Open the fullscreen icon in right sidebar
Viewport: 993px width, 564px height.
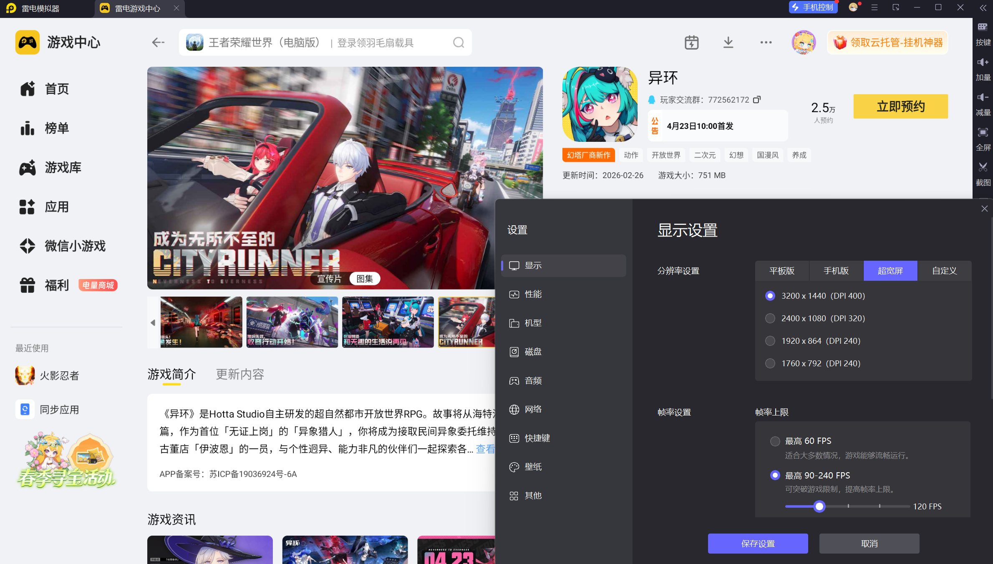tap(983, 132)
